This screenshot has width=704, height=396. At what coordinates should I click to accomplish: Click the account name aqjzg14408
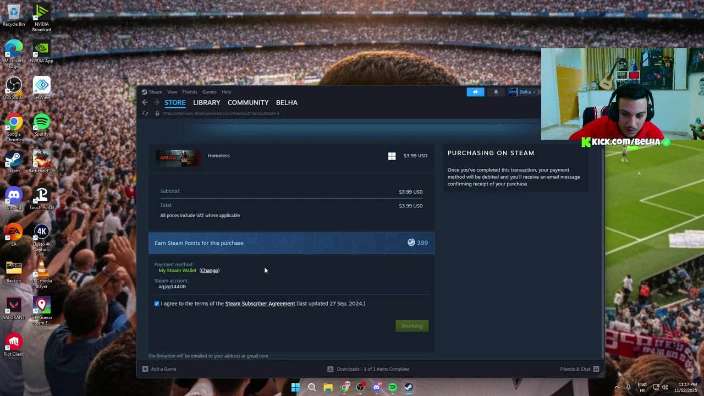pyautogui.click(x=172, y=287)
